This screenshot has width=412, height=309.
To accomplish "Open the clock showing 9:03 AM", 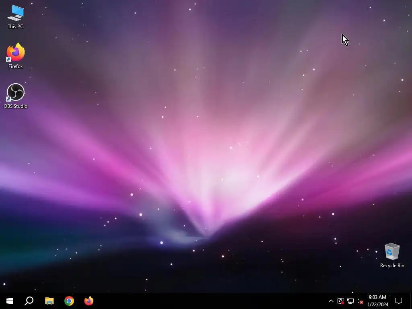I will (x=377, y=301).
